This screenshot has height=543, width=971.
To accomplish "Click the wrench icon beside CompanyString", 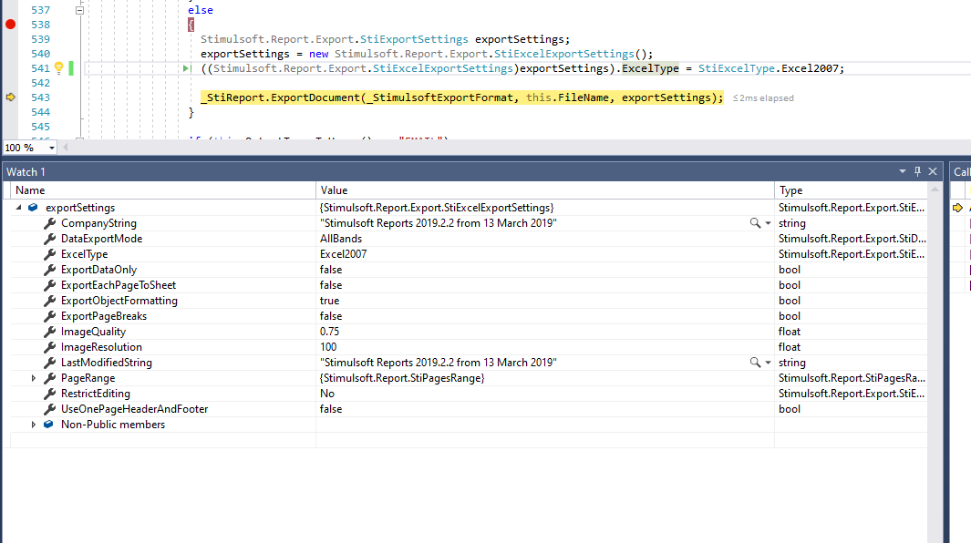I will pyautogui.click(x=49, y=223).
